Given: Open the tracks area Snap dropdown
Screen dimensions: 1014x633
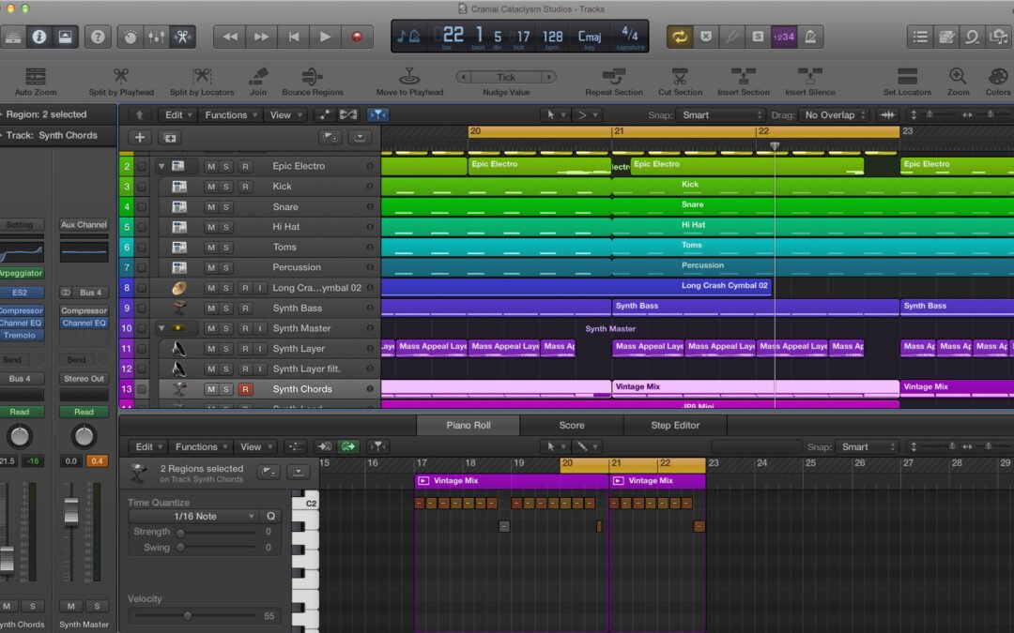Looking at the screenshot, I should click(x=720, y=115).
